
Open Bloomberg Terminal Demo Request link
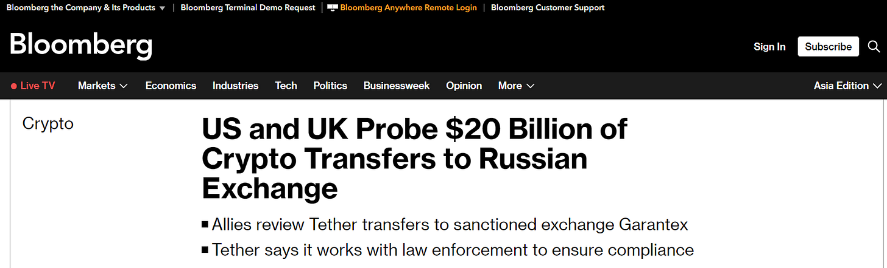pos(248,8)
